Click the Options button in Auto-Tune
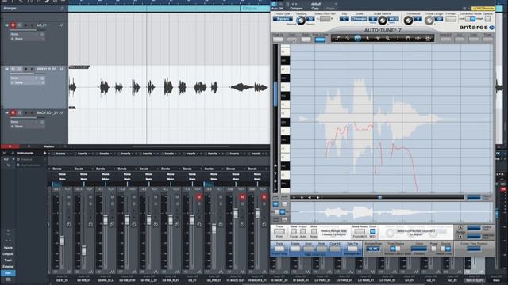 [487, 19]
